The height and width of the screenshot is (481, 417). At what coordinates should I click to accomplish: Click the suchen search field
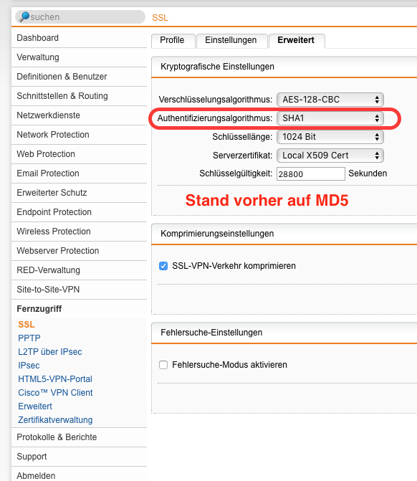pos(80,17)
